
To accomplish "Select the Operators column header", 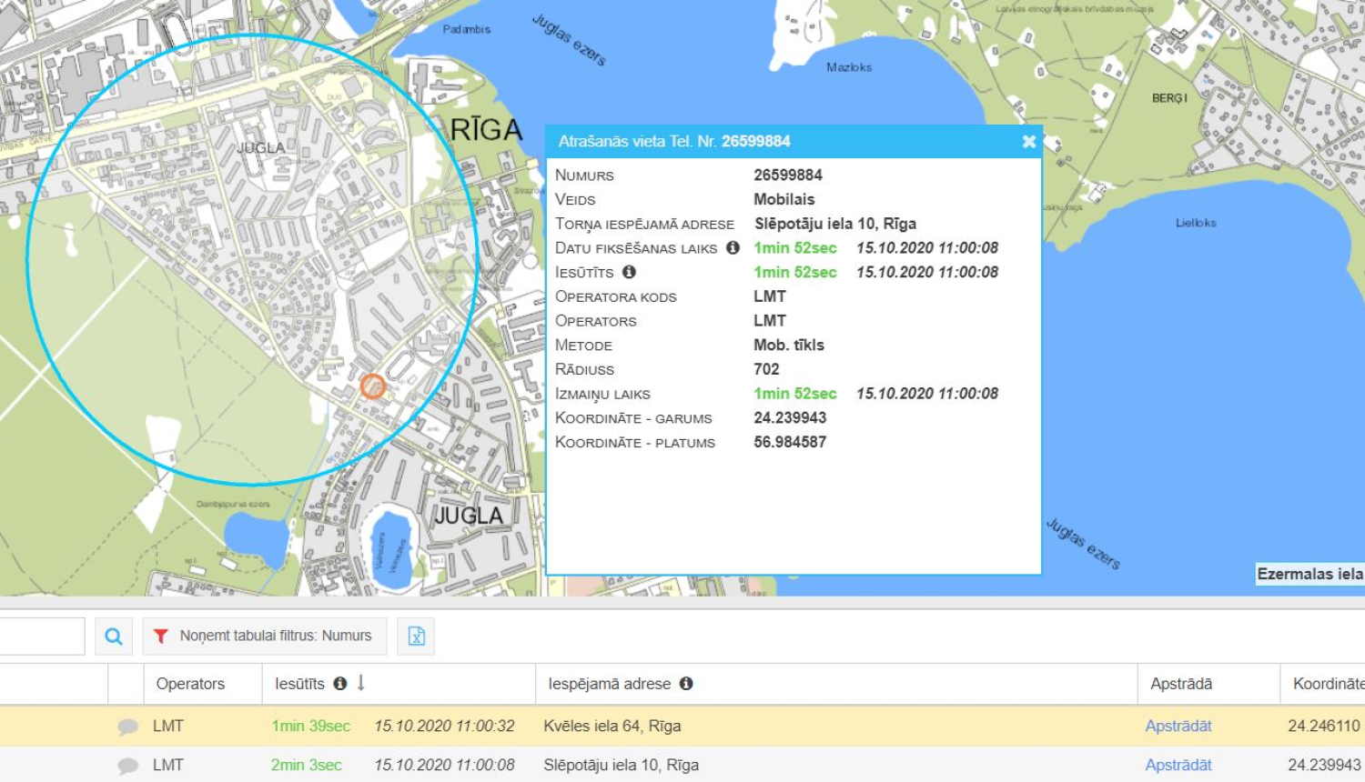I will click(x=190, y=684).
